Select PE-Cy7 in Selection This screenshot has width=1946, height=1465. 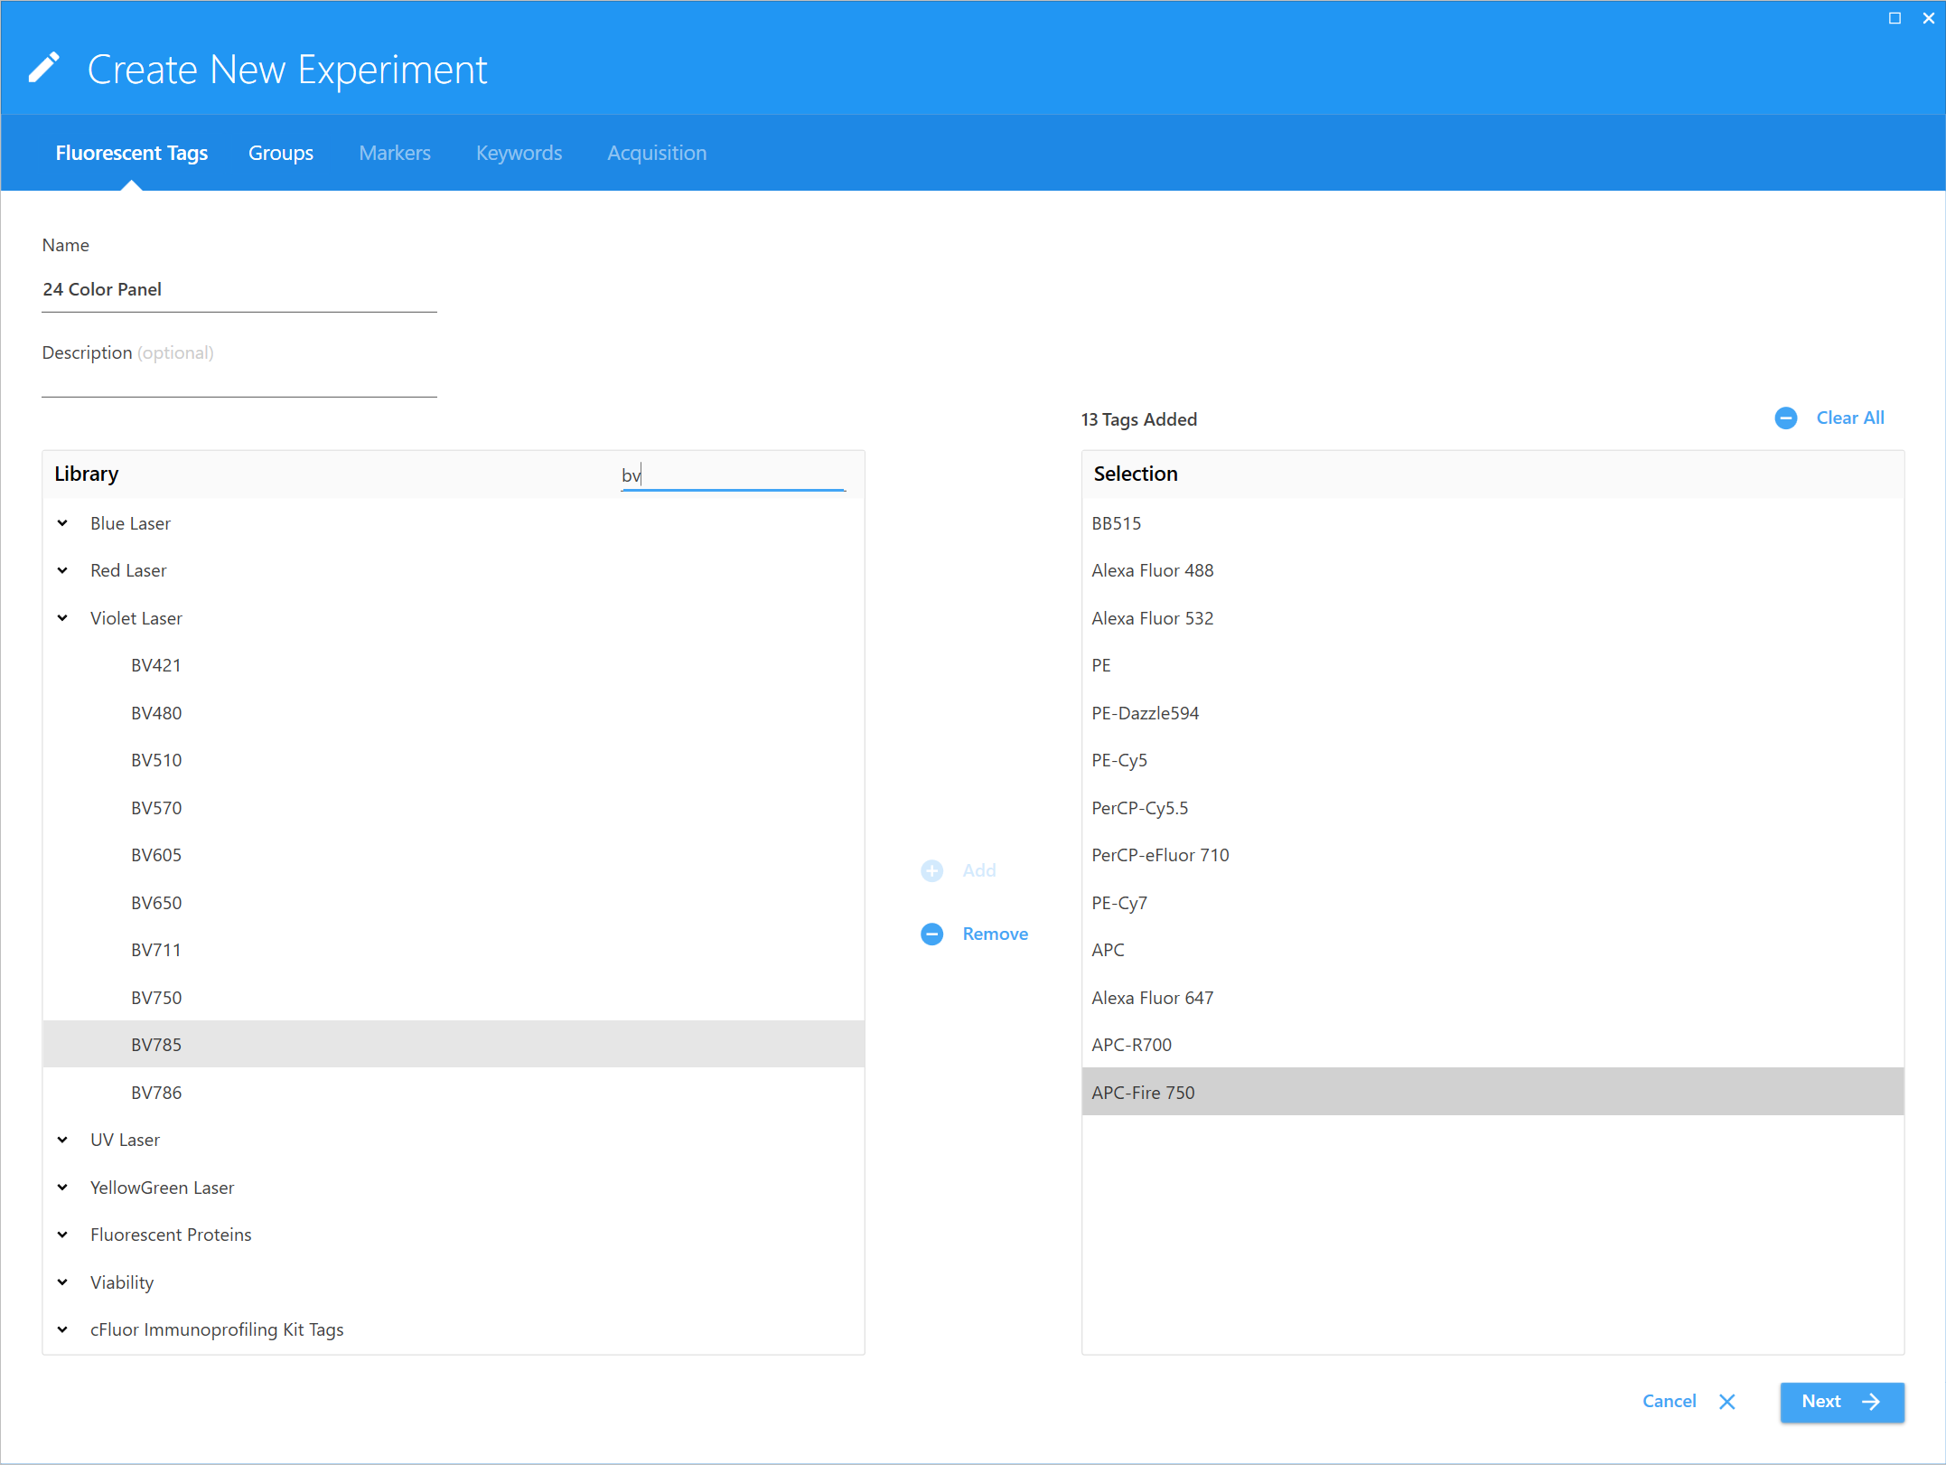click(1492, 903)
